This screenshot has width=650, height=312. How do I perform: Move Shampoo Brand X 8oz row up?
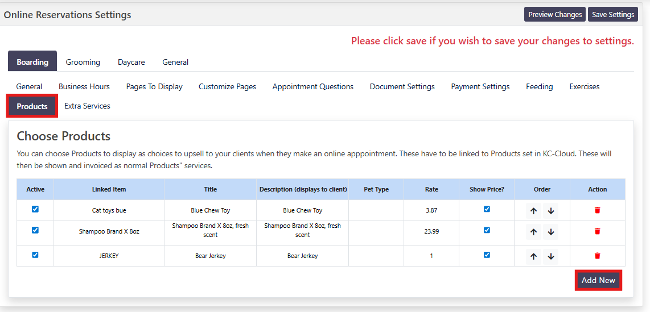point(533,232)
